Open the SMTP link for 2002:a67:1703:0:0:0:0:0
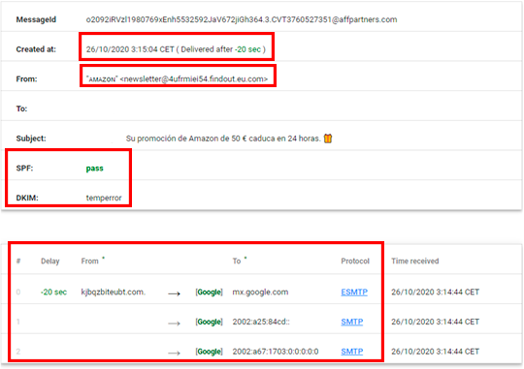Viewport: 524px width, 369px height. coord(352,352)
